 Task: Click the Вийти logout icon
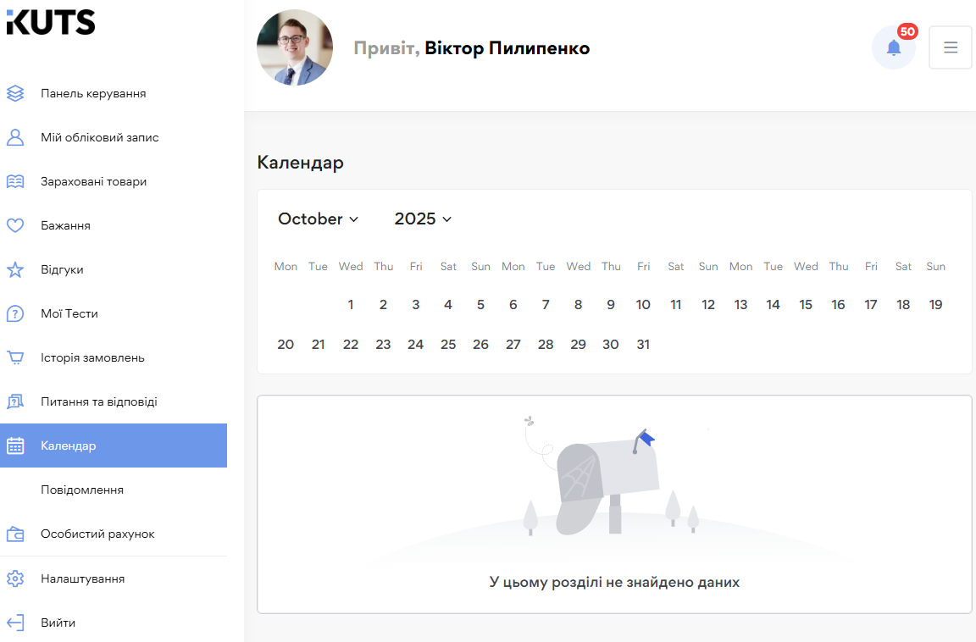point(15,623)
